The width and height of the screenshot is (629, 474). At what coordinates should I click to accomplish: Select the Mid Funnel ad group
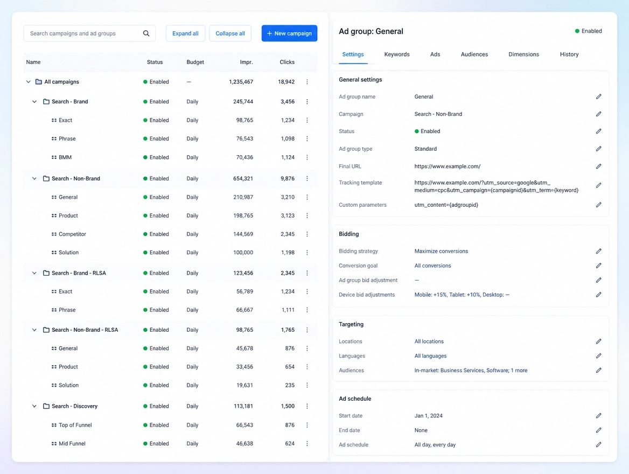170,443
